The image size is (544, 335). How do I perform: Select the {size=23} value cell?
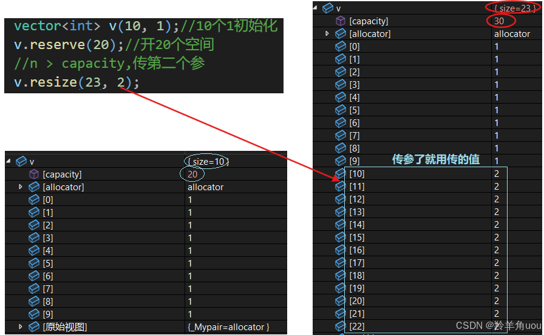[515, 8]
